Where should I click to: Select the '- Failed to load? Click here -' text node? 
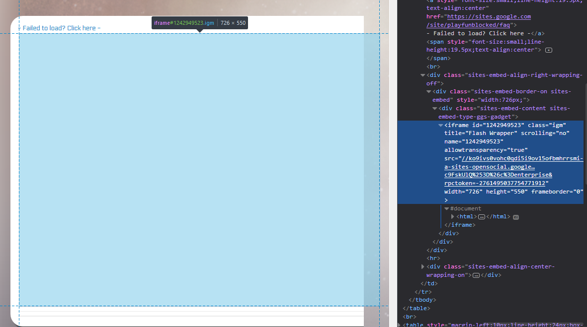point(479,33)
